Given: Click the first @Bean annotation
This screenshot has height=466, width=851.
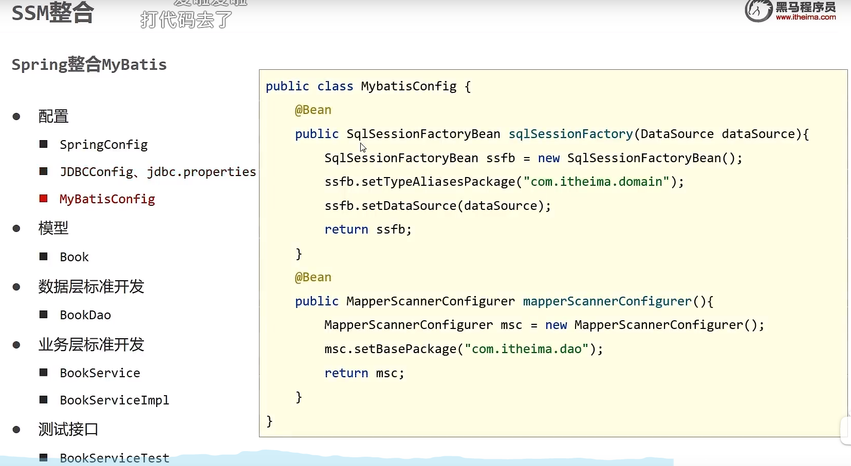Looking at the screenshot, I should 313,110.
